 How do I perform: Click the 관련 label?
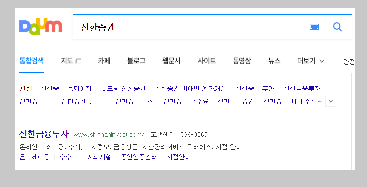point(26,89)
